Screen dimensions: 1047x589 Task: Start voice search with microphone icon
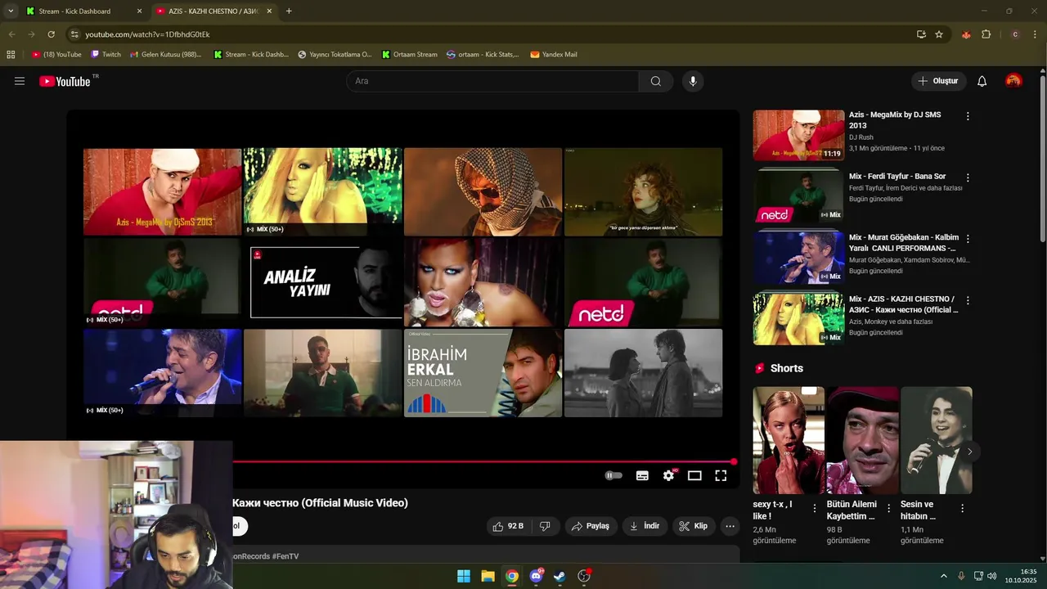[x=693, y=81]
